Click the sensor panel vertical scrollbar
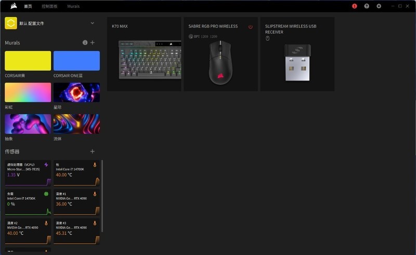Image resolution: width=416 pixels, height=255 pixels. 102,196
